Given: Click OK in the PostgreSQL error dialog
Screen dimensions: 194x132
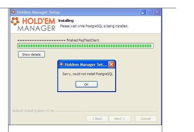Looking at the screenshot, I should coord(86,84).
